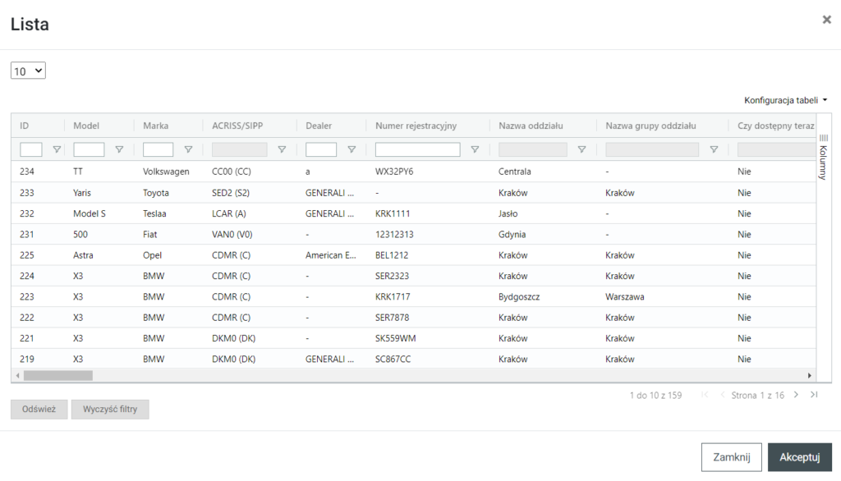The image size is (841, 481).
Task: Open filter icon for Model column
Action: (119, 149)
